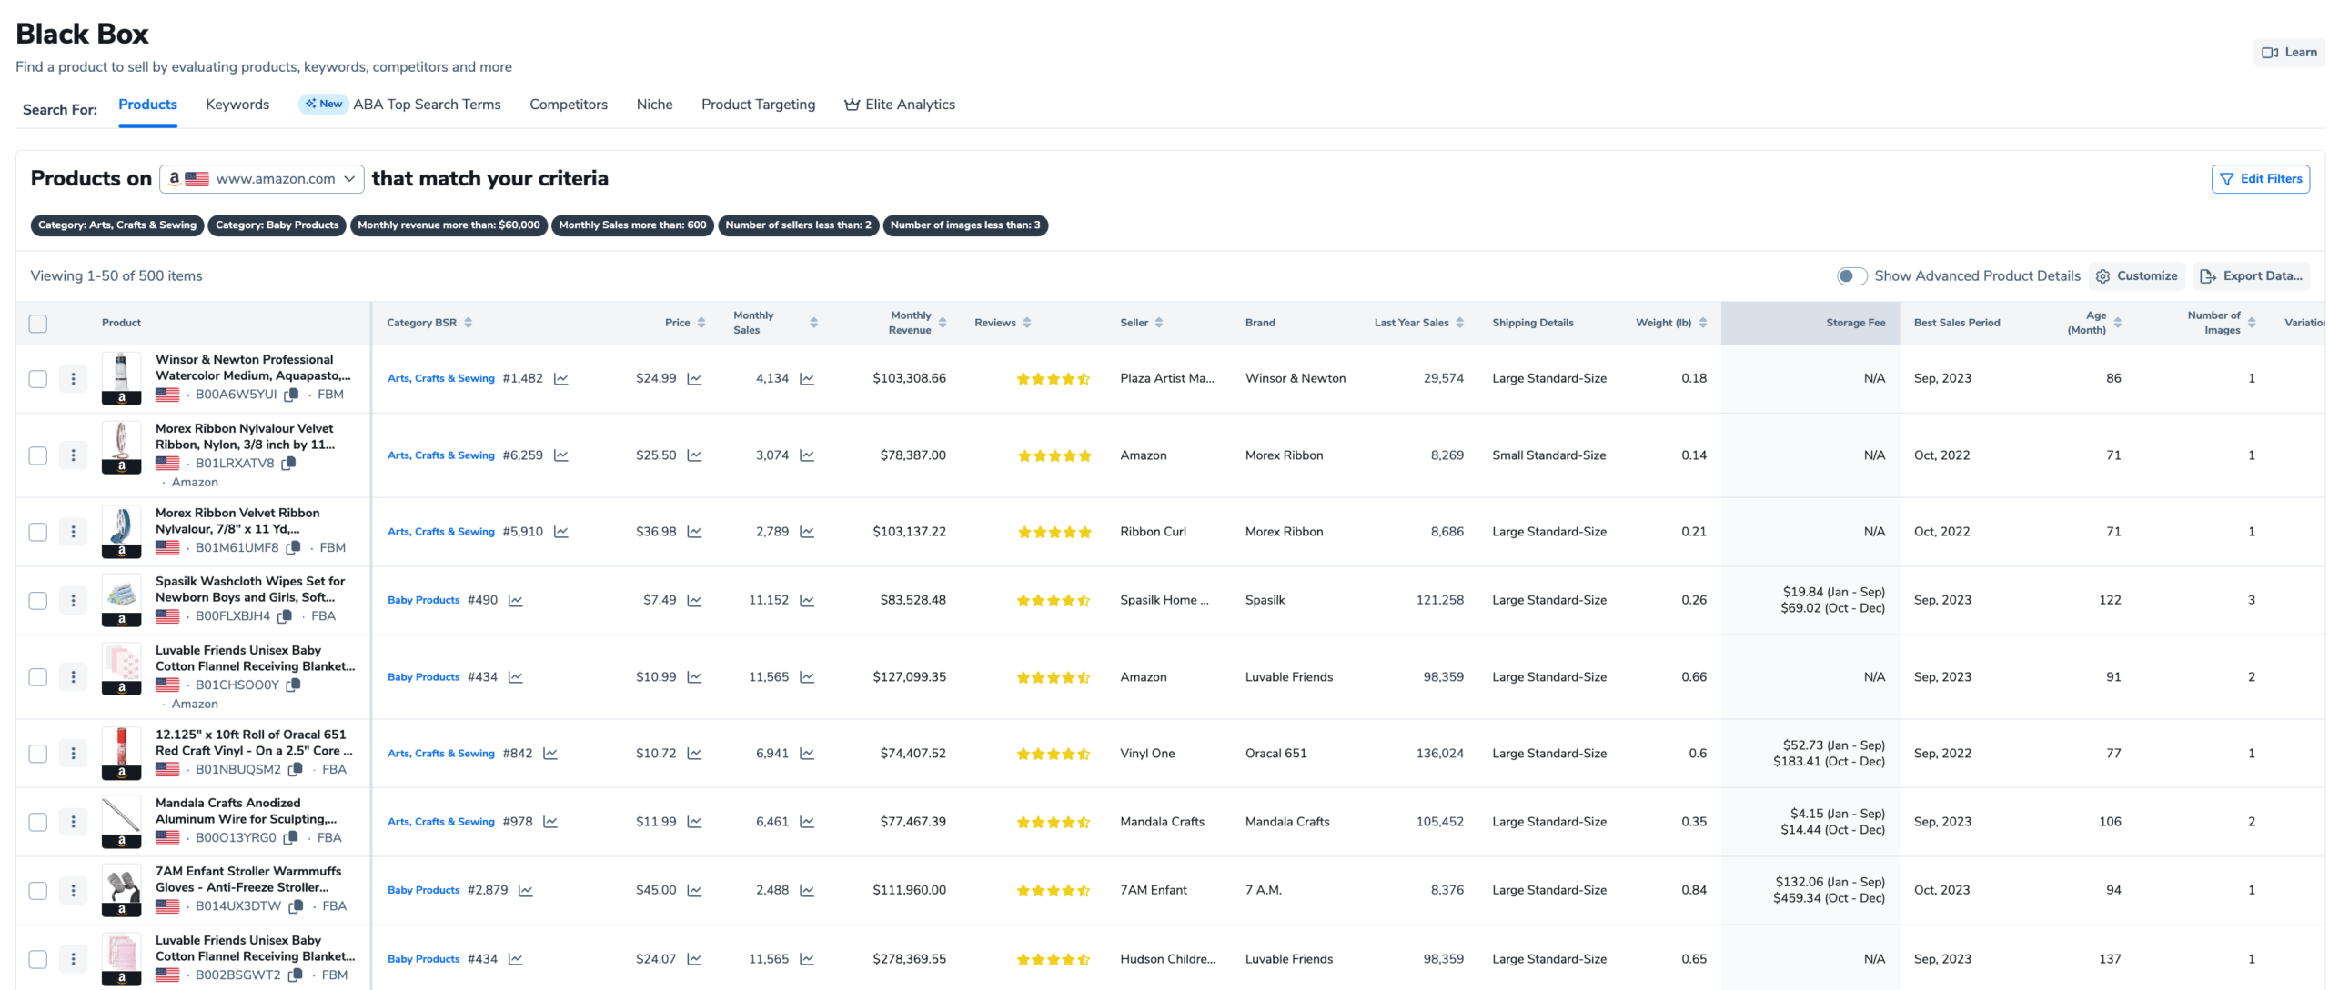Click the Edit Filters button
Screen dimensions: 2329x990
click(2260, 179)
